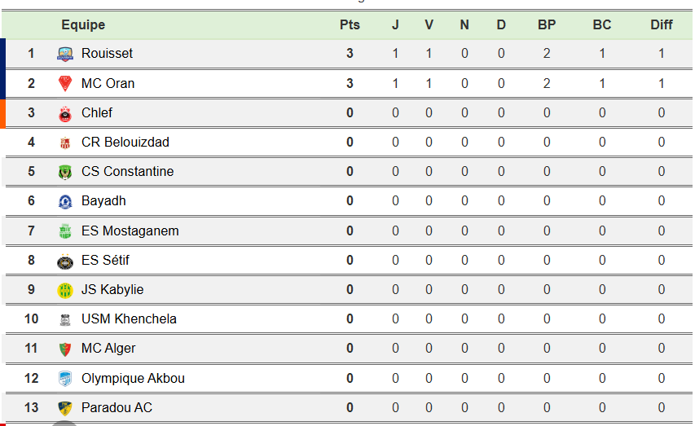Click the BP goals-for column header
This screenshot has width=695, height=426.
[x=547, y=25]
